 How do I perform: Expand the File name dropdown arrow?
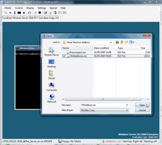tap(127, 105)
